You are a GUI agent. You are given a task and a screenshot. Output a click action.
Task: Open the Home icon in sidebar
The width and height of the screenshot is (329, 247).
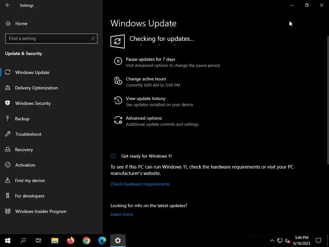click(x=8, y=23)
